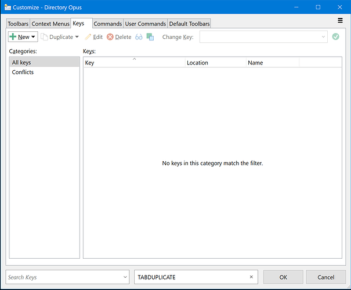Switch to the Commands tab
This screenshot has height=290, width=351.
click(x=108, y=24)
